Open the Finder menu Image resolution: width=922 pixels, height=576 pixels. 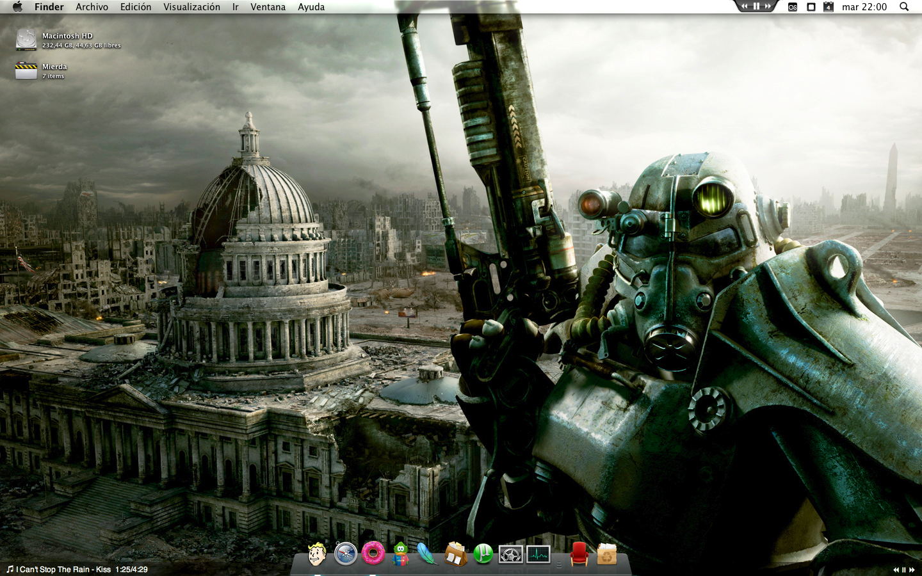[x=49, y=7]
